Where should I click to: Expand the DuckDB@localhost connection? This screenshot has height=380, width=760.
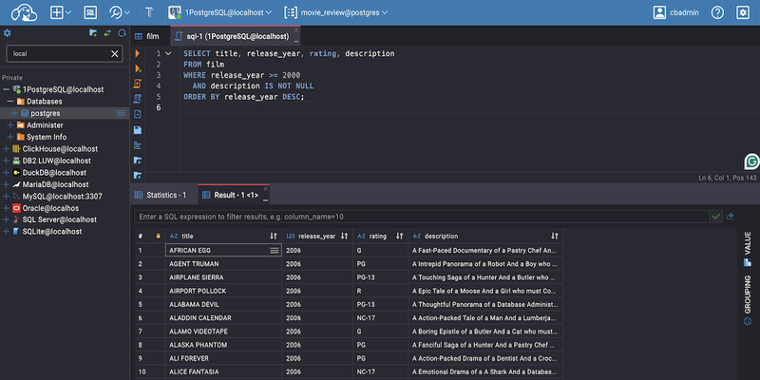[6, 173]
